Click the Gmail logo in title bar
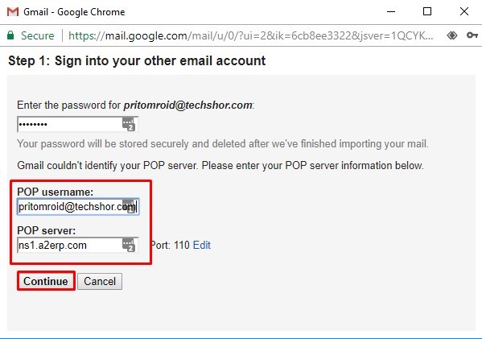Viewport: 482px width, 339px height. point(13,12)
